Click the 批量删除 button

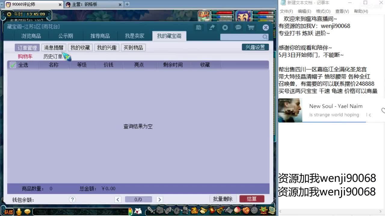(223, 199)
